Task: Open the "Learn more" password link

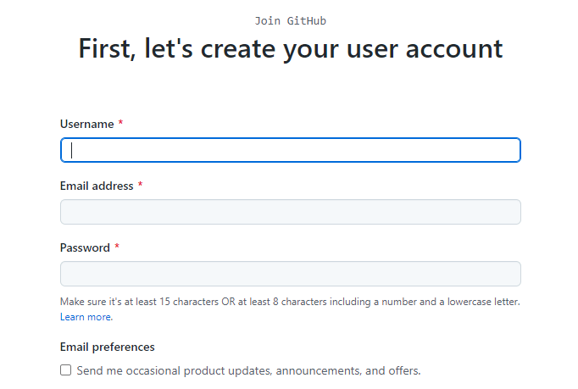Action: click(x=86, y=317)
